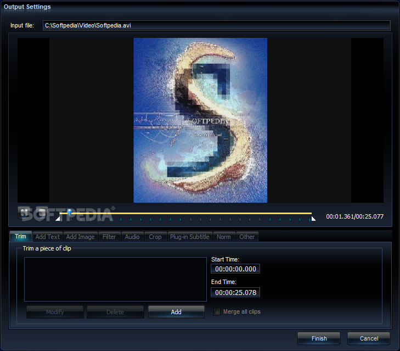Pause the video preview playback
400x351 pixels.
[24, 213]
